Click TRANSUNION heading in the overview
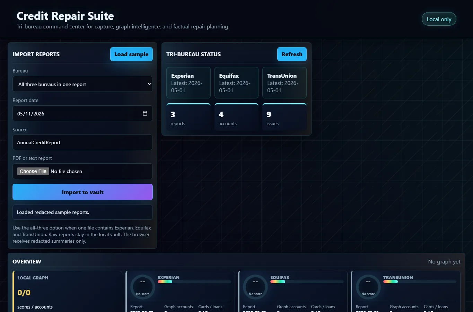This screenshot has height=312, width=473. (398, 277)
